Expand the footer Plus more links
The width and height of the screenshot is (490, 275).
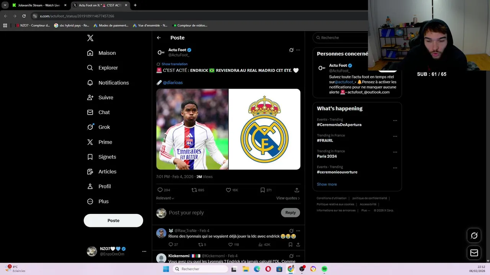pos(365,210)
